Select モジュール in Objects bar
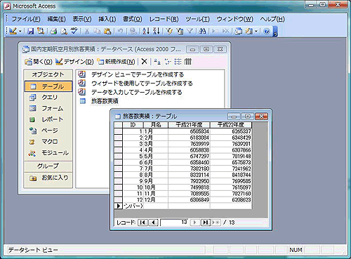The image size is (351, 259). (x=48, y=153)
